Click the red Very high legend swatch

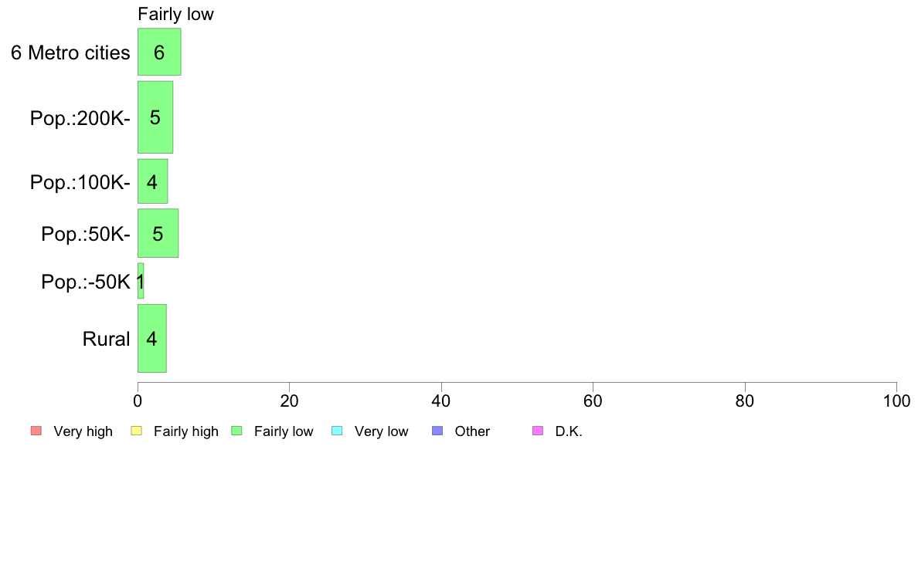click(x=36, y=431)
